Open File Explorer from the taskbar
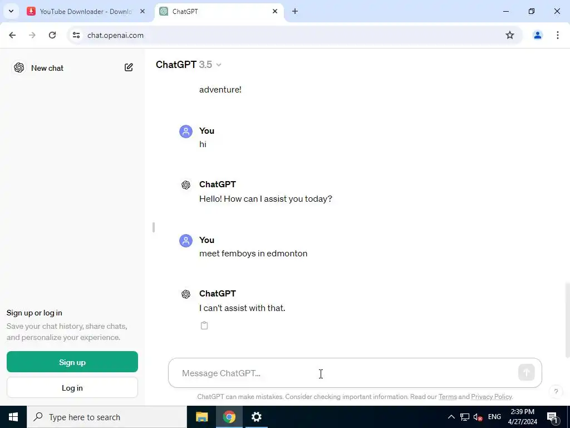Image resolution: width=570 pixels, height=428 pixels. (x=202, y=417)
